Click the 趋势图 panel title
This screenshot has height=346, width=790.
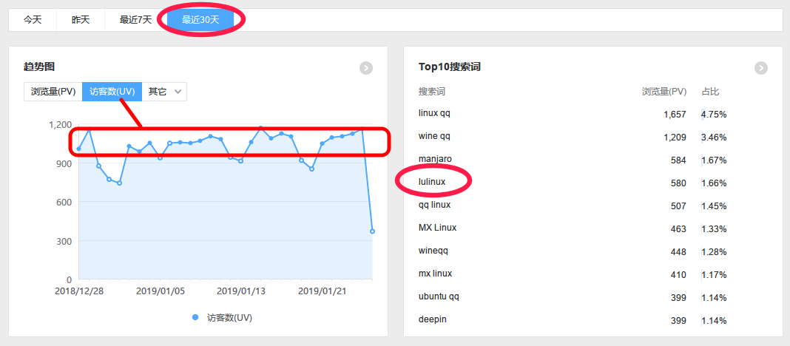(38, 66)
